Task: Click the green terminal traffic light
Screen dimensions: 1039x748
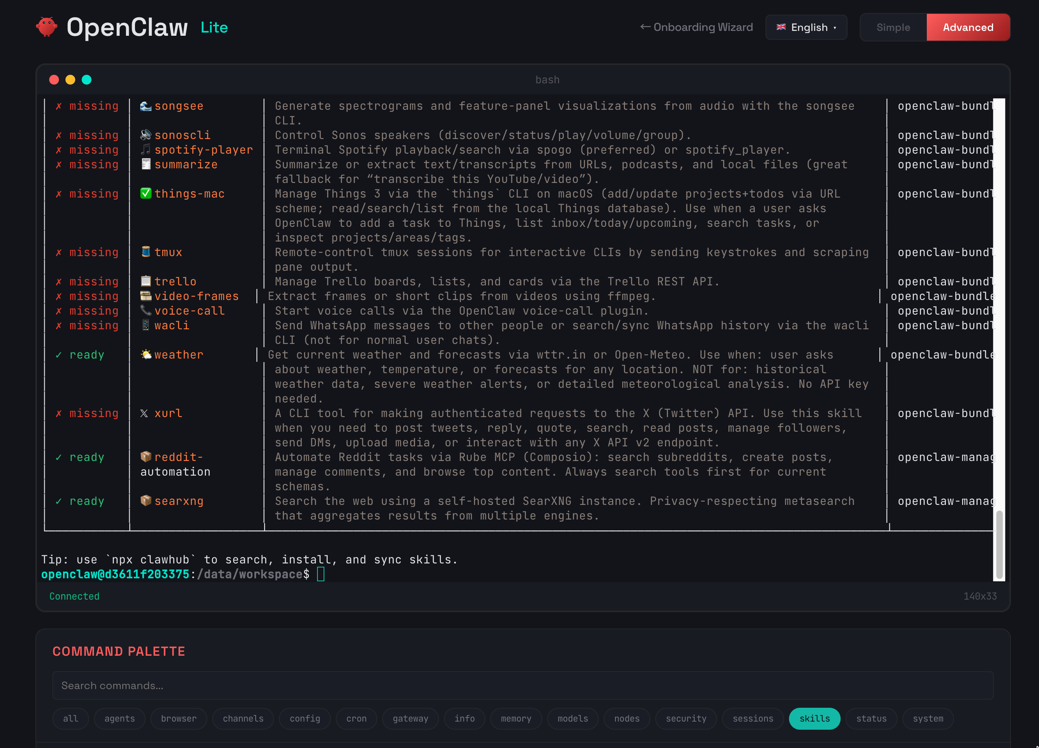Action: point(87,79)
